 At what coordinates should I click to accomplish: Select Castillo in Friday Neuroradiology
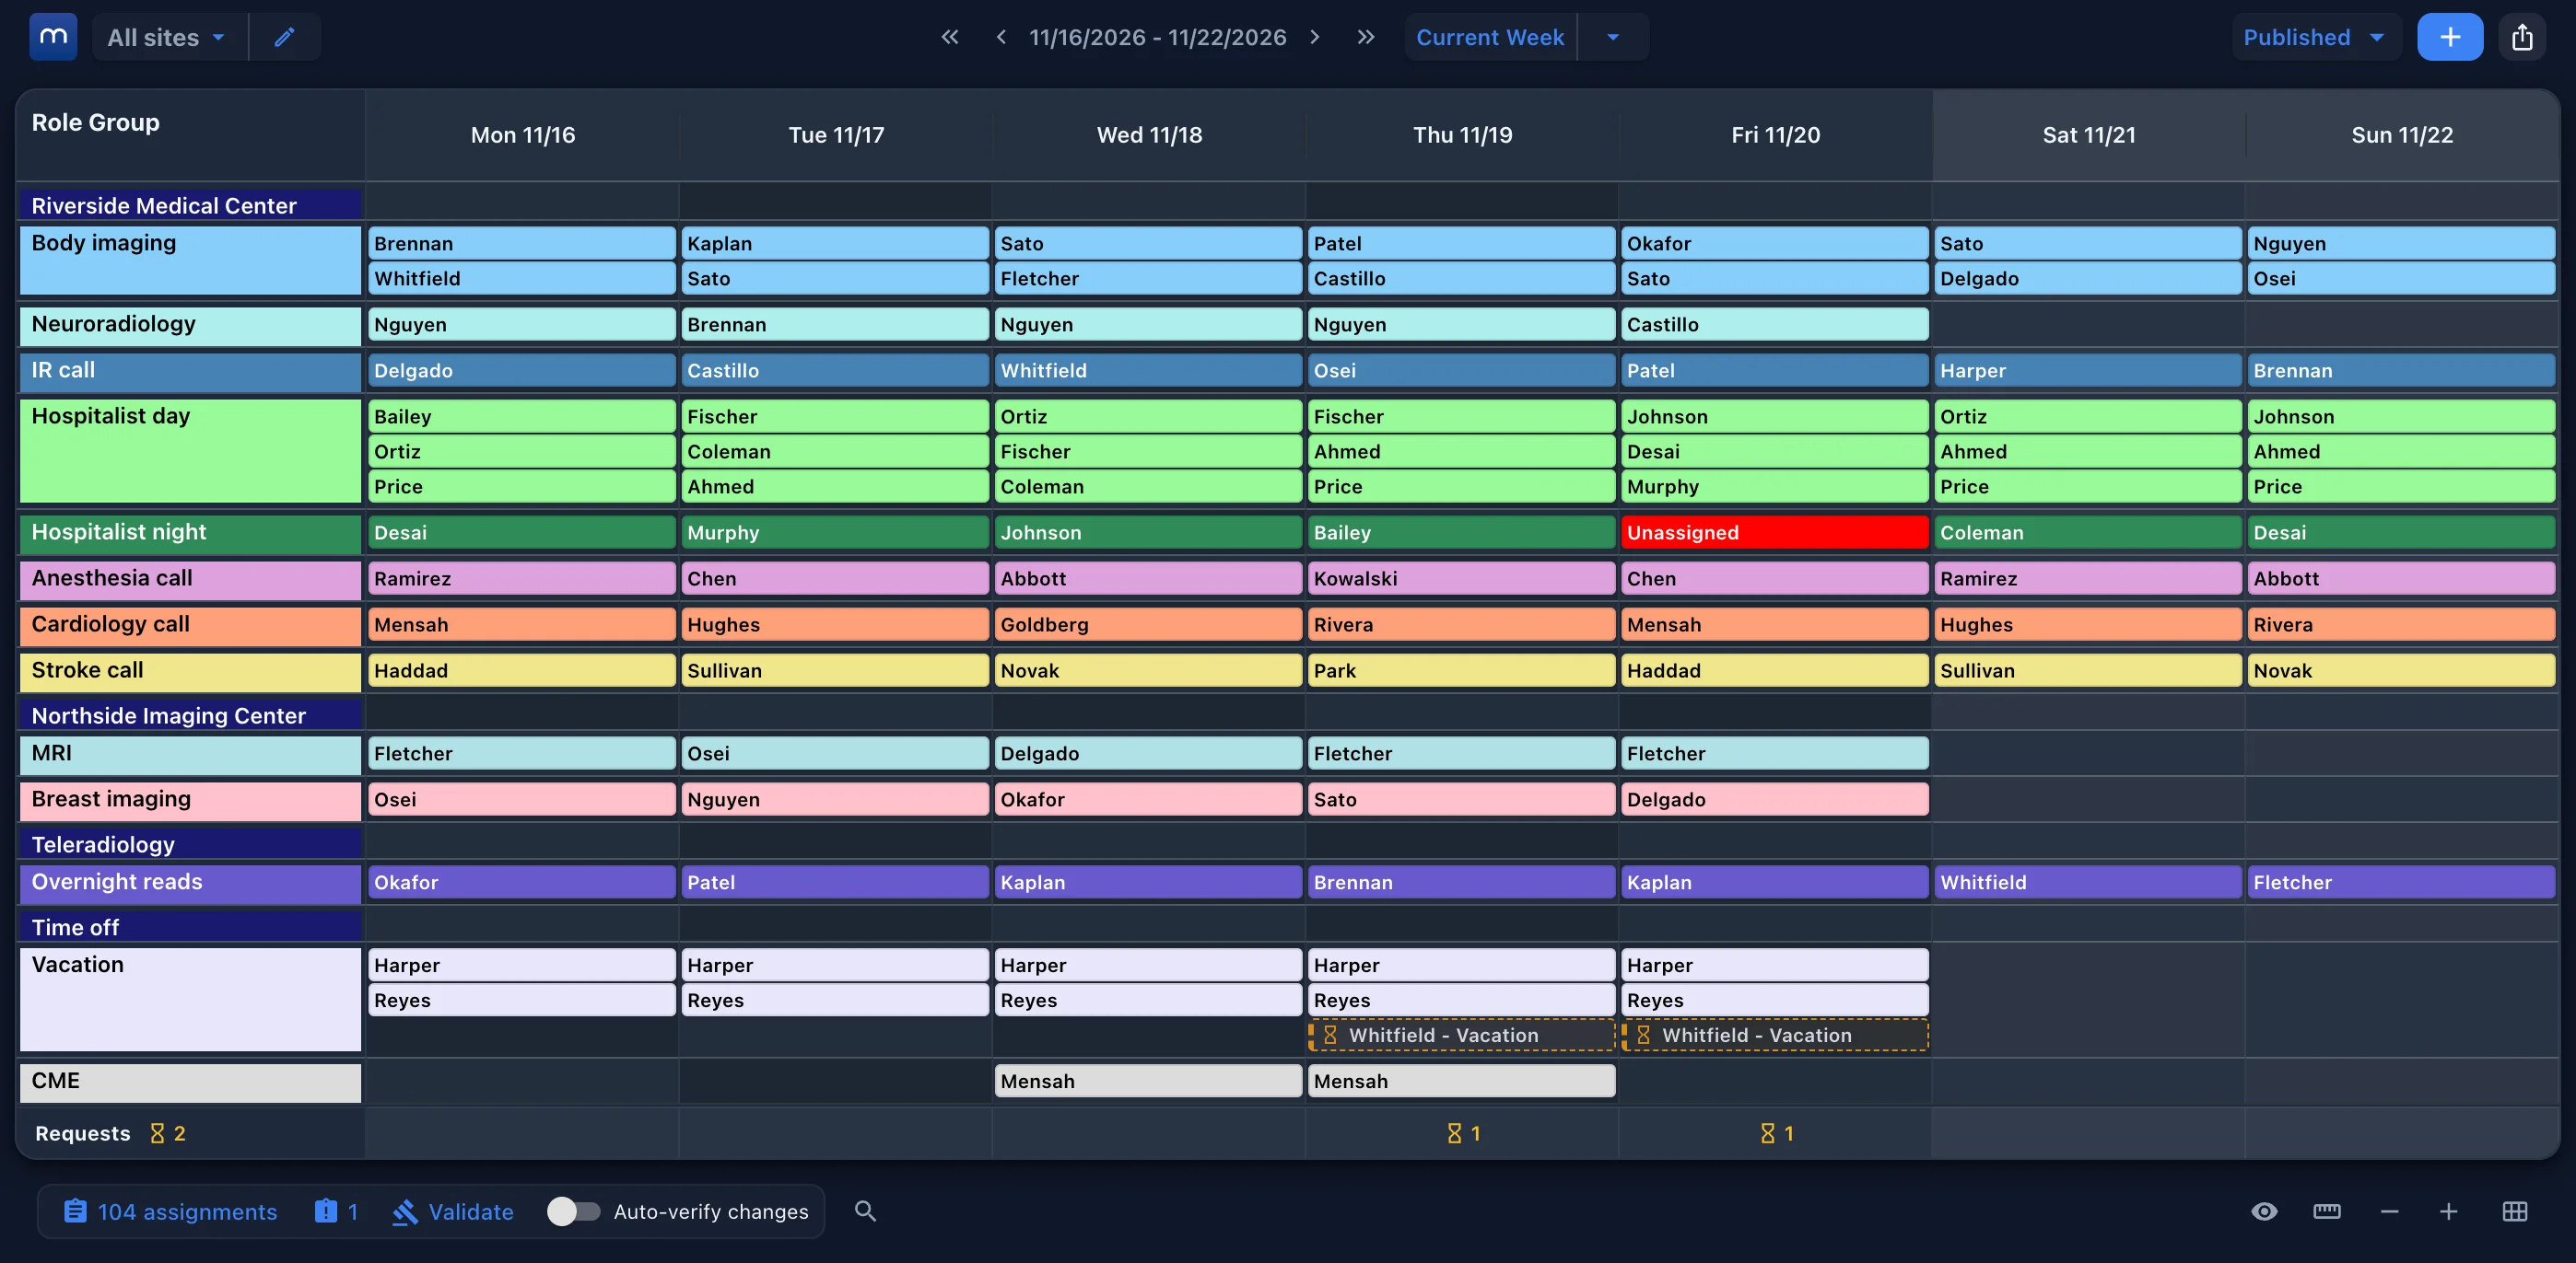click(1774, 325)
